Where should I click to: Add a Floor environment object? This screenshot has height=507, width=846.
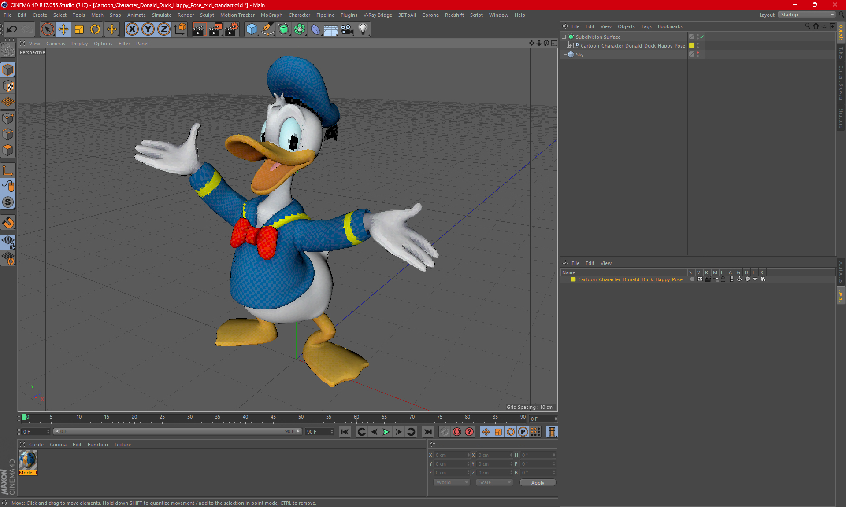[331, 29]
